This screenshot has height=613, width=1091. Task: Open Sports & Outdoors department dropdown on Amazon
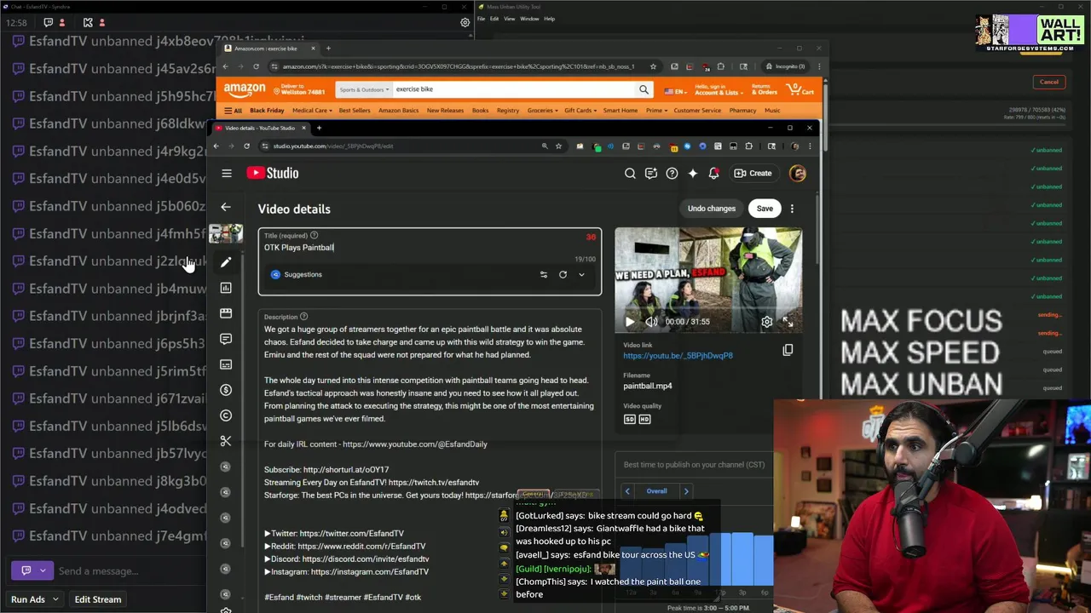pyautogui.click(x=364, y=89)
